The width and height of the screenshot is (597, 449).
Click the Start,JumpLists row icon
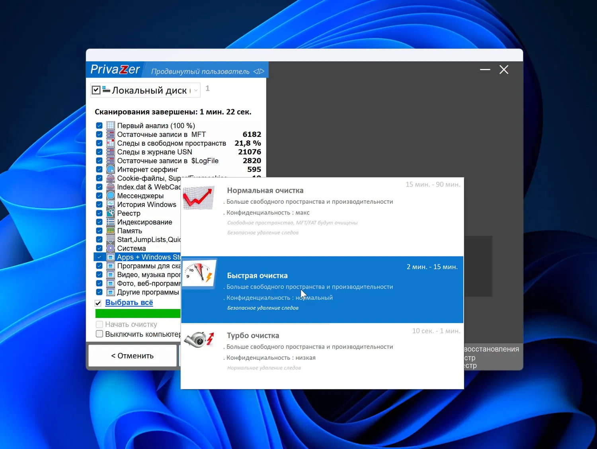click(x=111, y=240)
